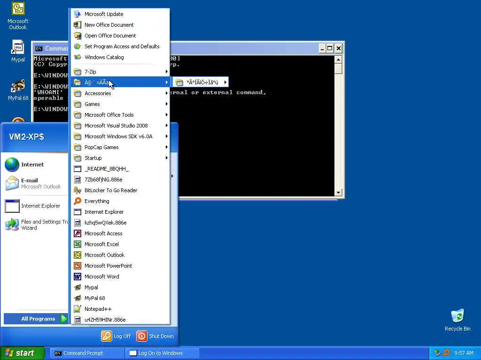Open the garbled-name submenu folder flyout
481x360 pixels.
201,82
